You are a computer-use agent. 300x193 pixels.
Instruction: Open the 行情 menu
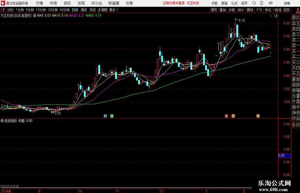39,3
